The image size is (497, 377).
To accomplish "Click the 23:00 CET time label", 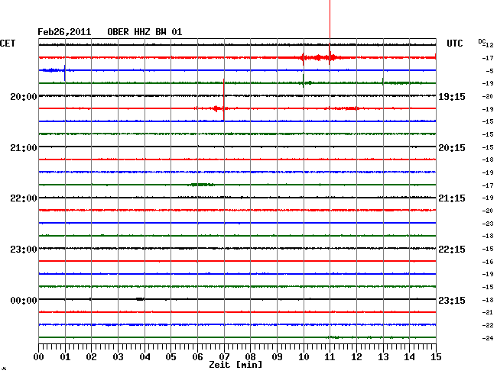I will point(24,250).
